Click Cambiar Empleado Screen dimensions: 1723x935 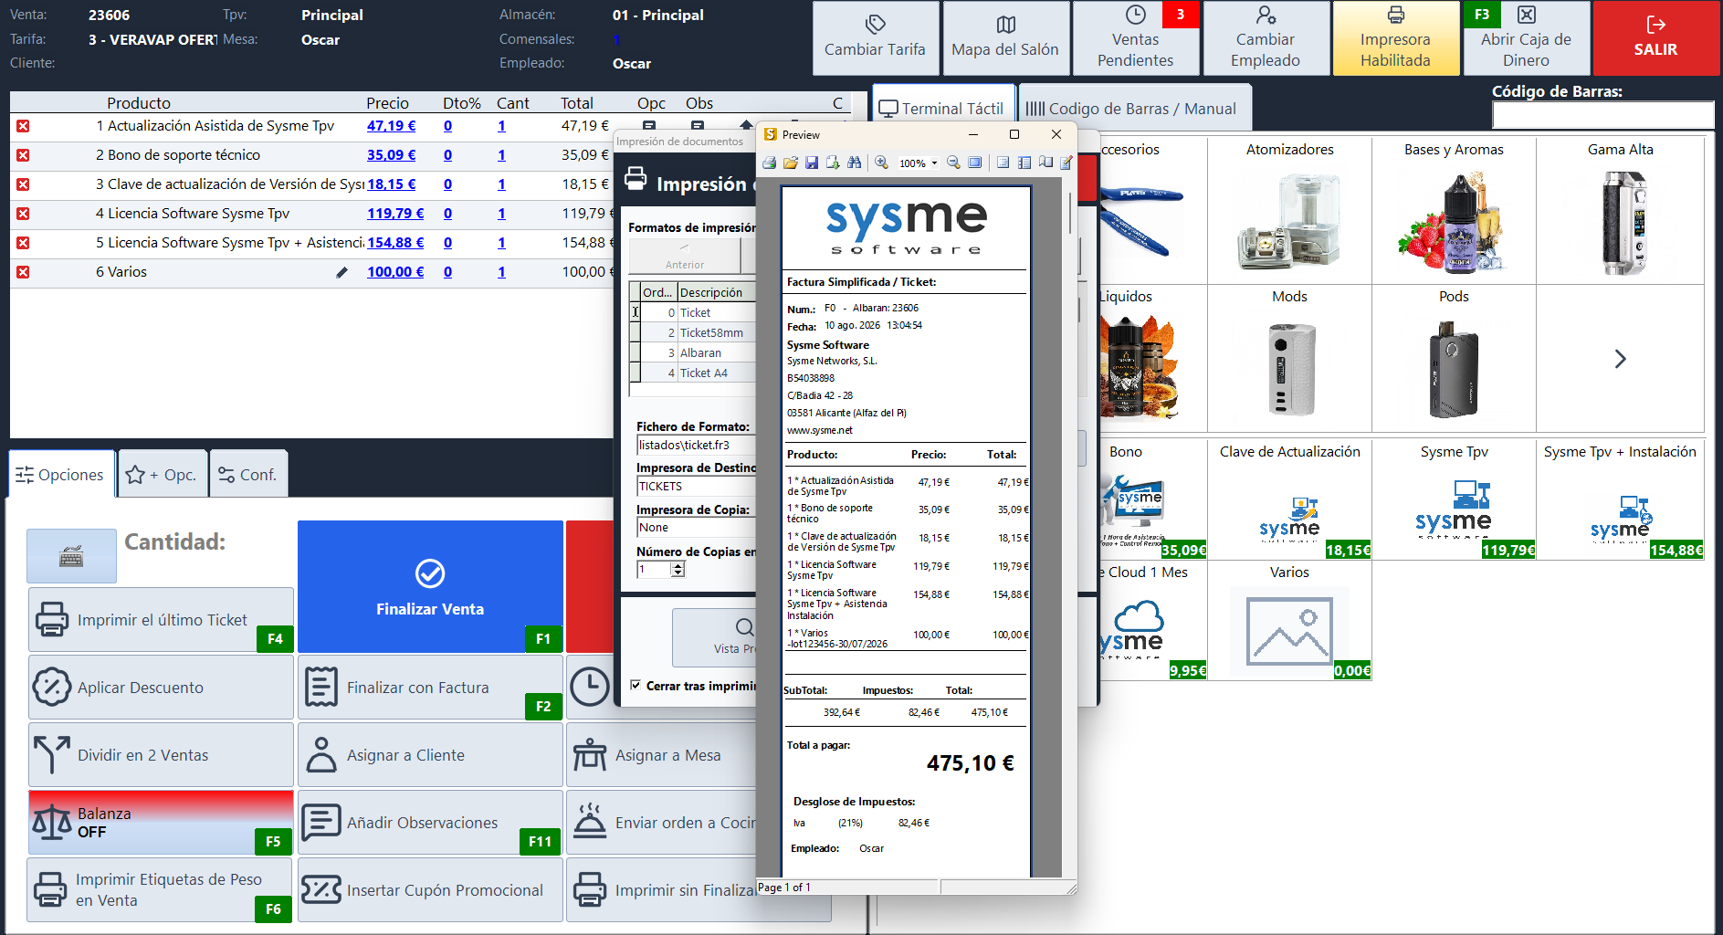(1266, 38)
